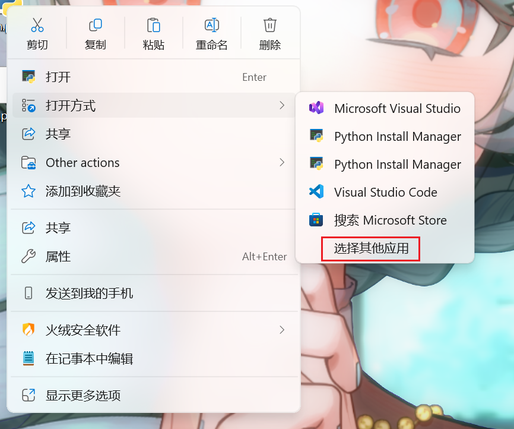Click the Cut (剪切) icon

click(x=37, y=25)
